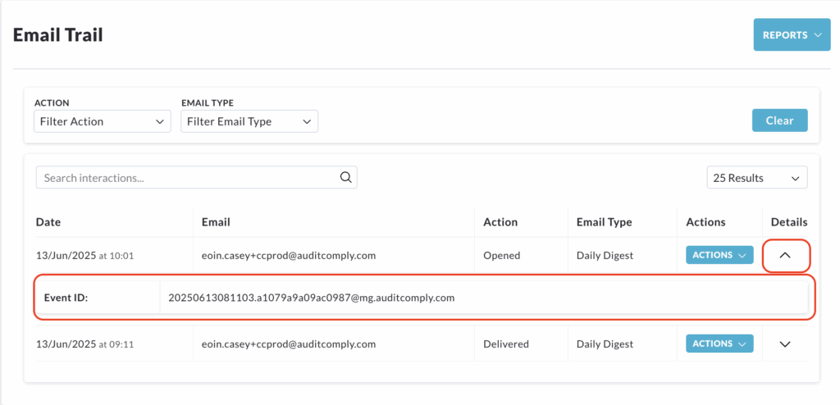
Task: Click the search magnifier icon
Action: [x=346, y=177]
